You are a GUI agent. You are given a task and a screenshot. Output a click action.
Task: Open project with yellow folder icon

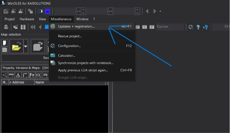coord(16,46)
